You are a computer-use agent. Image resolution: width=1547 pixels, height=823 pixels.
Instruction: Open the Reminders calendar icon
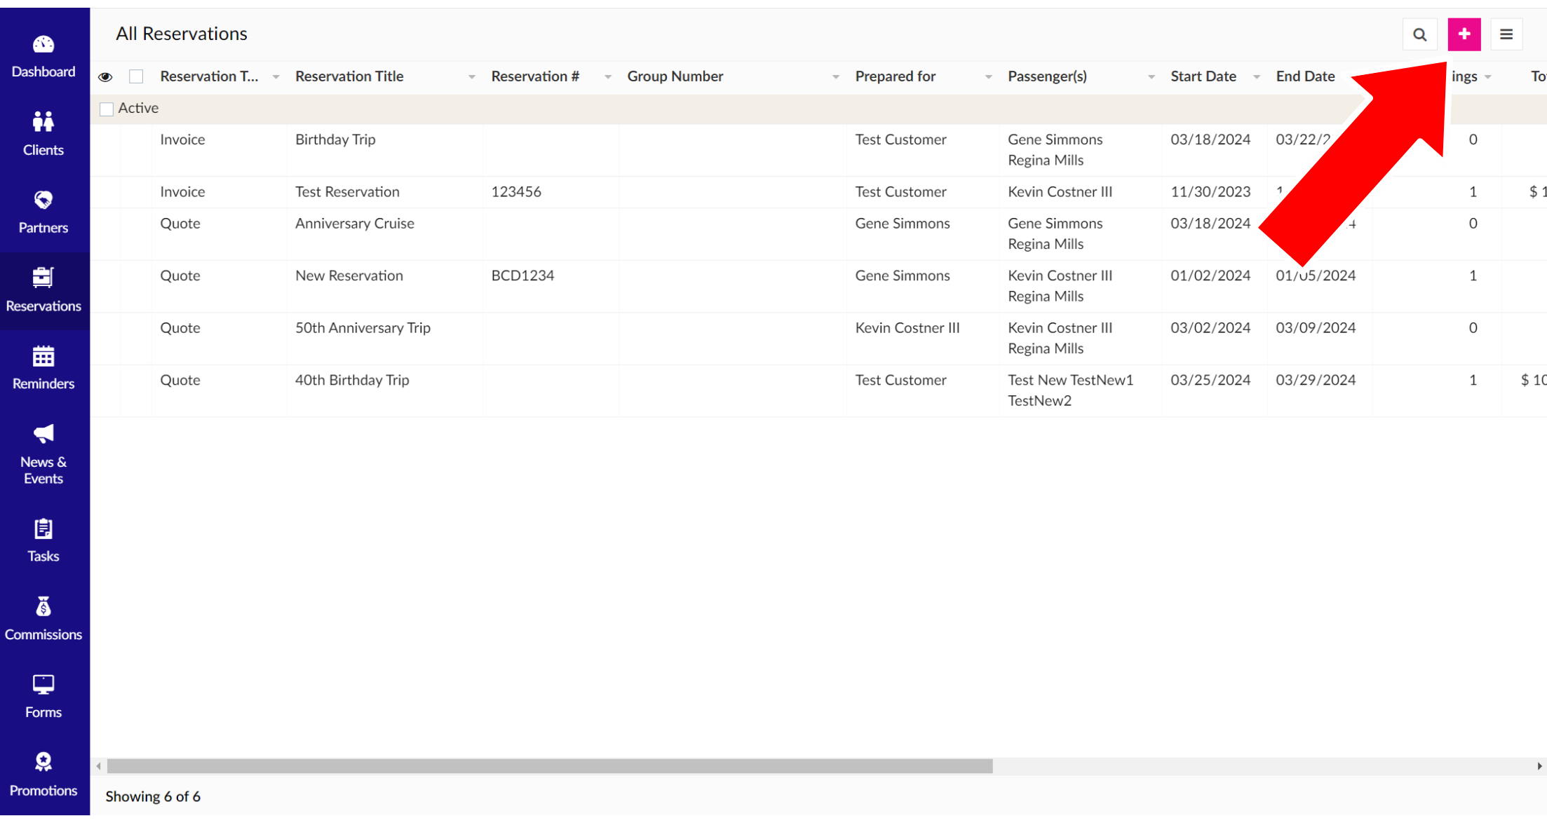[x=43, y=357]
